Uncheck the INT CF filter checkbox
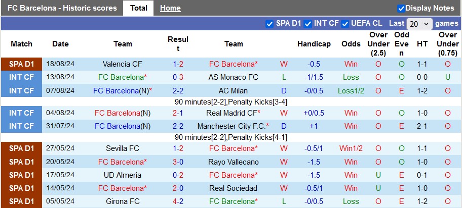This screenshot has width=462, height=208. click(x=307, y=23)
